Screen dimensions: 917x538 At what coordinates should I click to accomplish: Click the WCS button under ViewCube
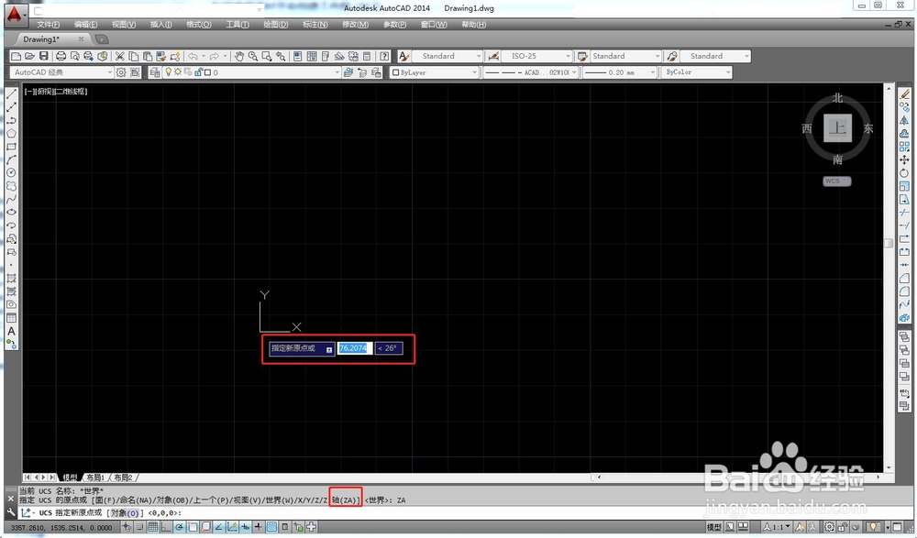click(837, 181)
